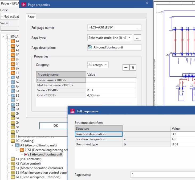Click the delete property trash icon

[133, 68]
